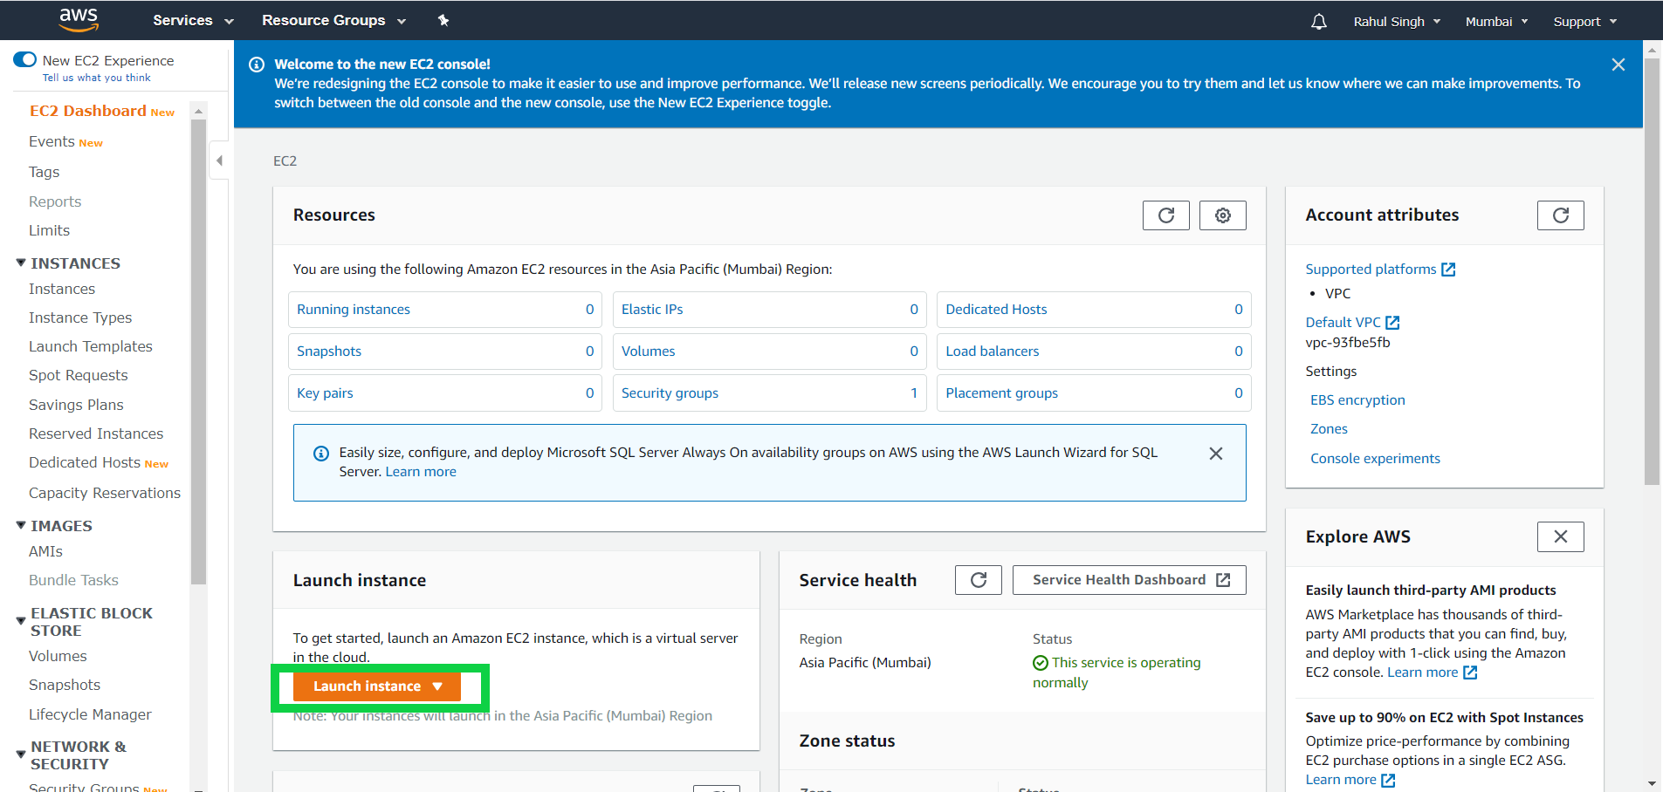Open the Launch instance dropdown arrow
Viewport: 1663px width, 792px height.
[x=437, y=686]
